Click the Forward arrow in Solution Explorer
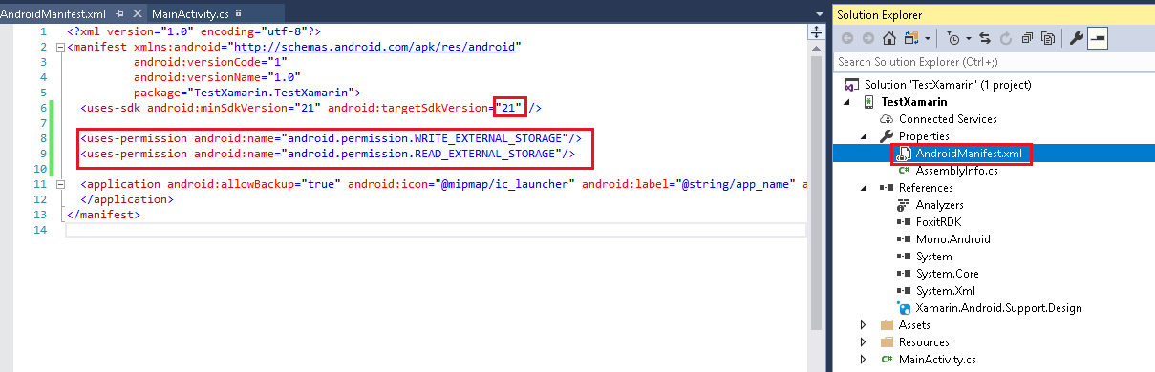1155x372 pixels. click(867, 39)
